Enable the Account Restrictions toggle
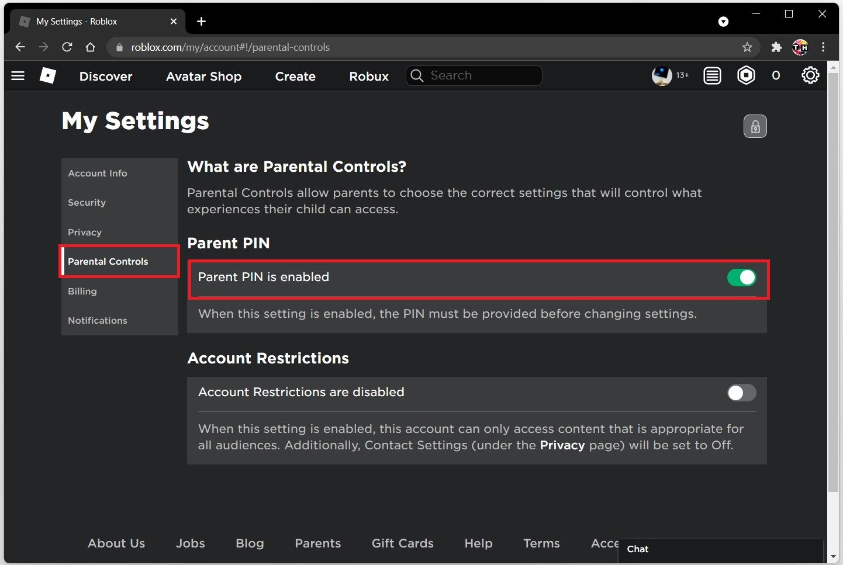The width and height of the screenshot is (843, 565). coord(741,393)
